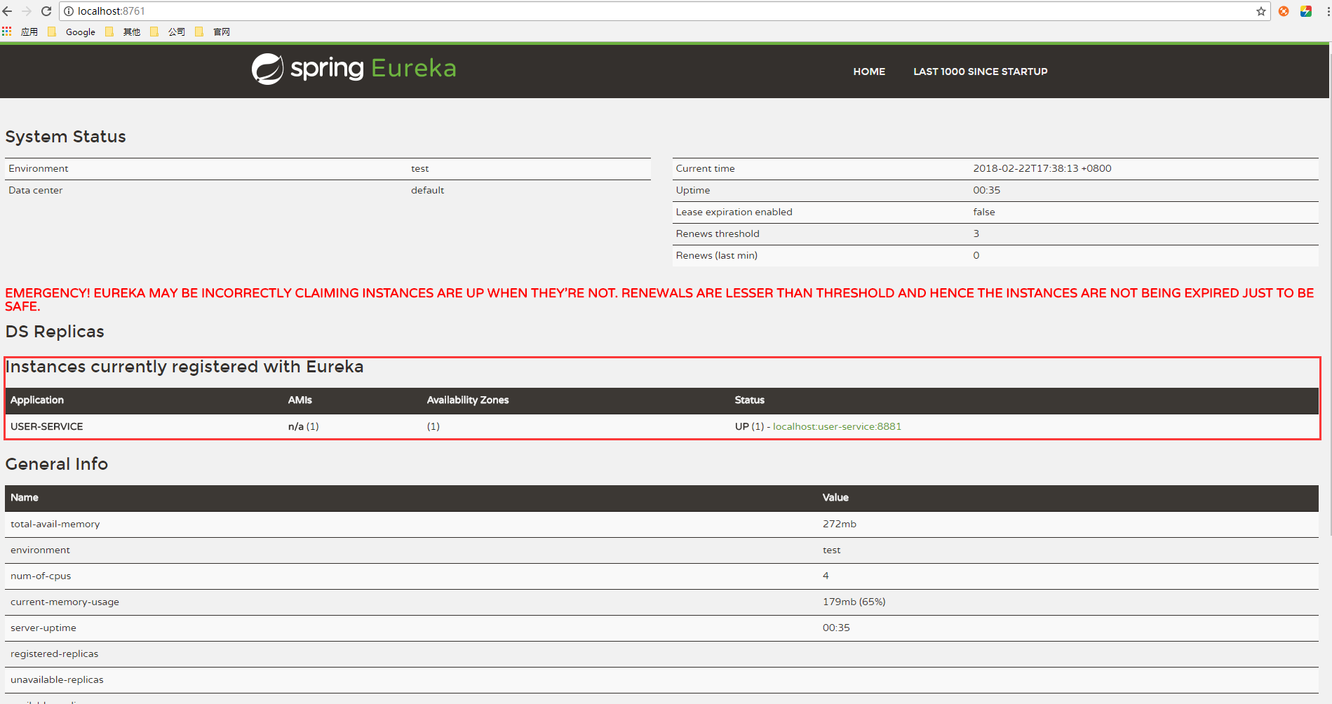The width and height of the screenshot is (1332, 704).
Task: Select the Lease expiration value false
Action: coord(984,212)
